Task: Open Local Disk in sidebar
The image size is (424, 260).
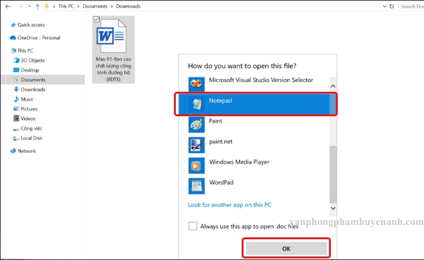Action: click(31, 138)
